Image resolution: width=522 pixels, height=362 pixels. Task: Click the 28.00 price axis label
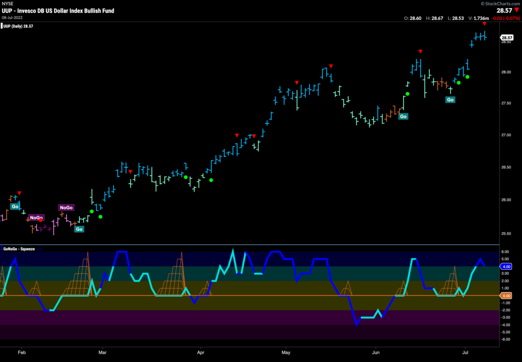click(x=506, y=72)
